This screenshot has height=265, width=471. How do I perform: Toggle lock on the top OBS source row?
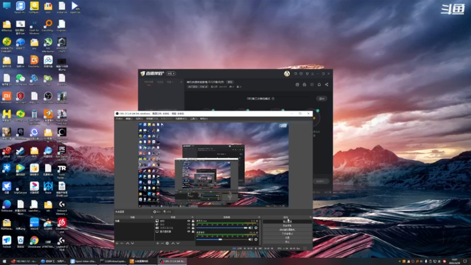193,221
